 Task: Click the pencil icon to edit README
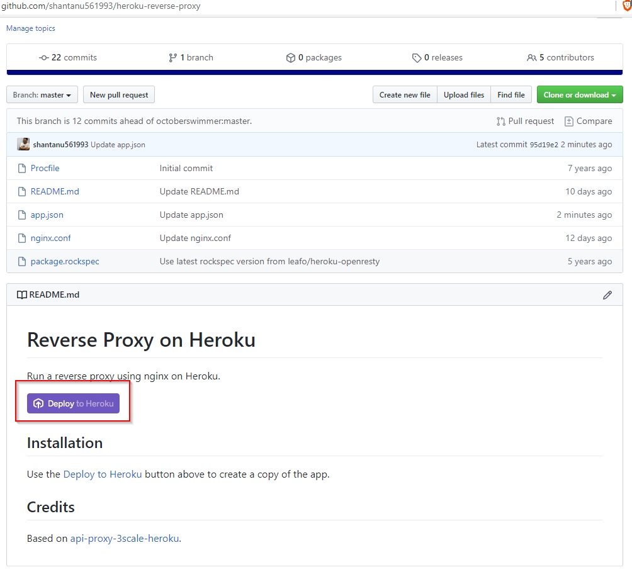click(x=607, y=295)
